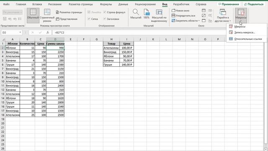Cancel formula entry X icon

[33, 32]
